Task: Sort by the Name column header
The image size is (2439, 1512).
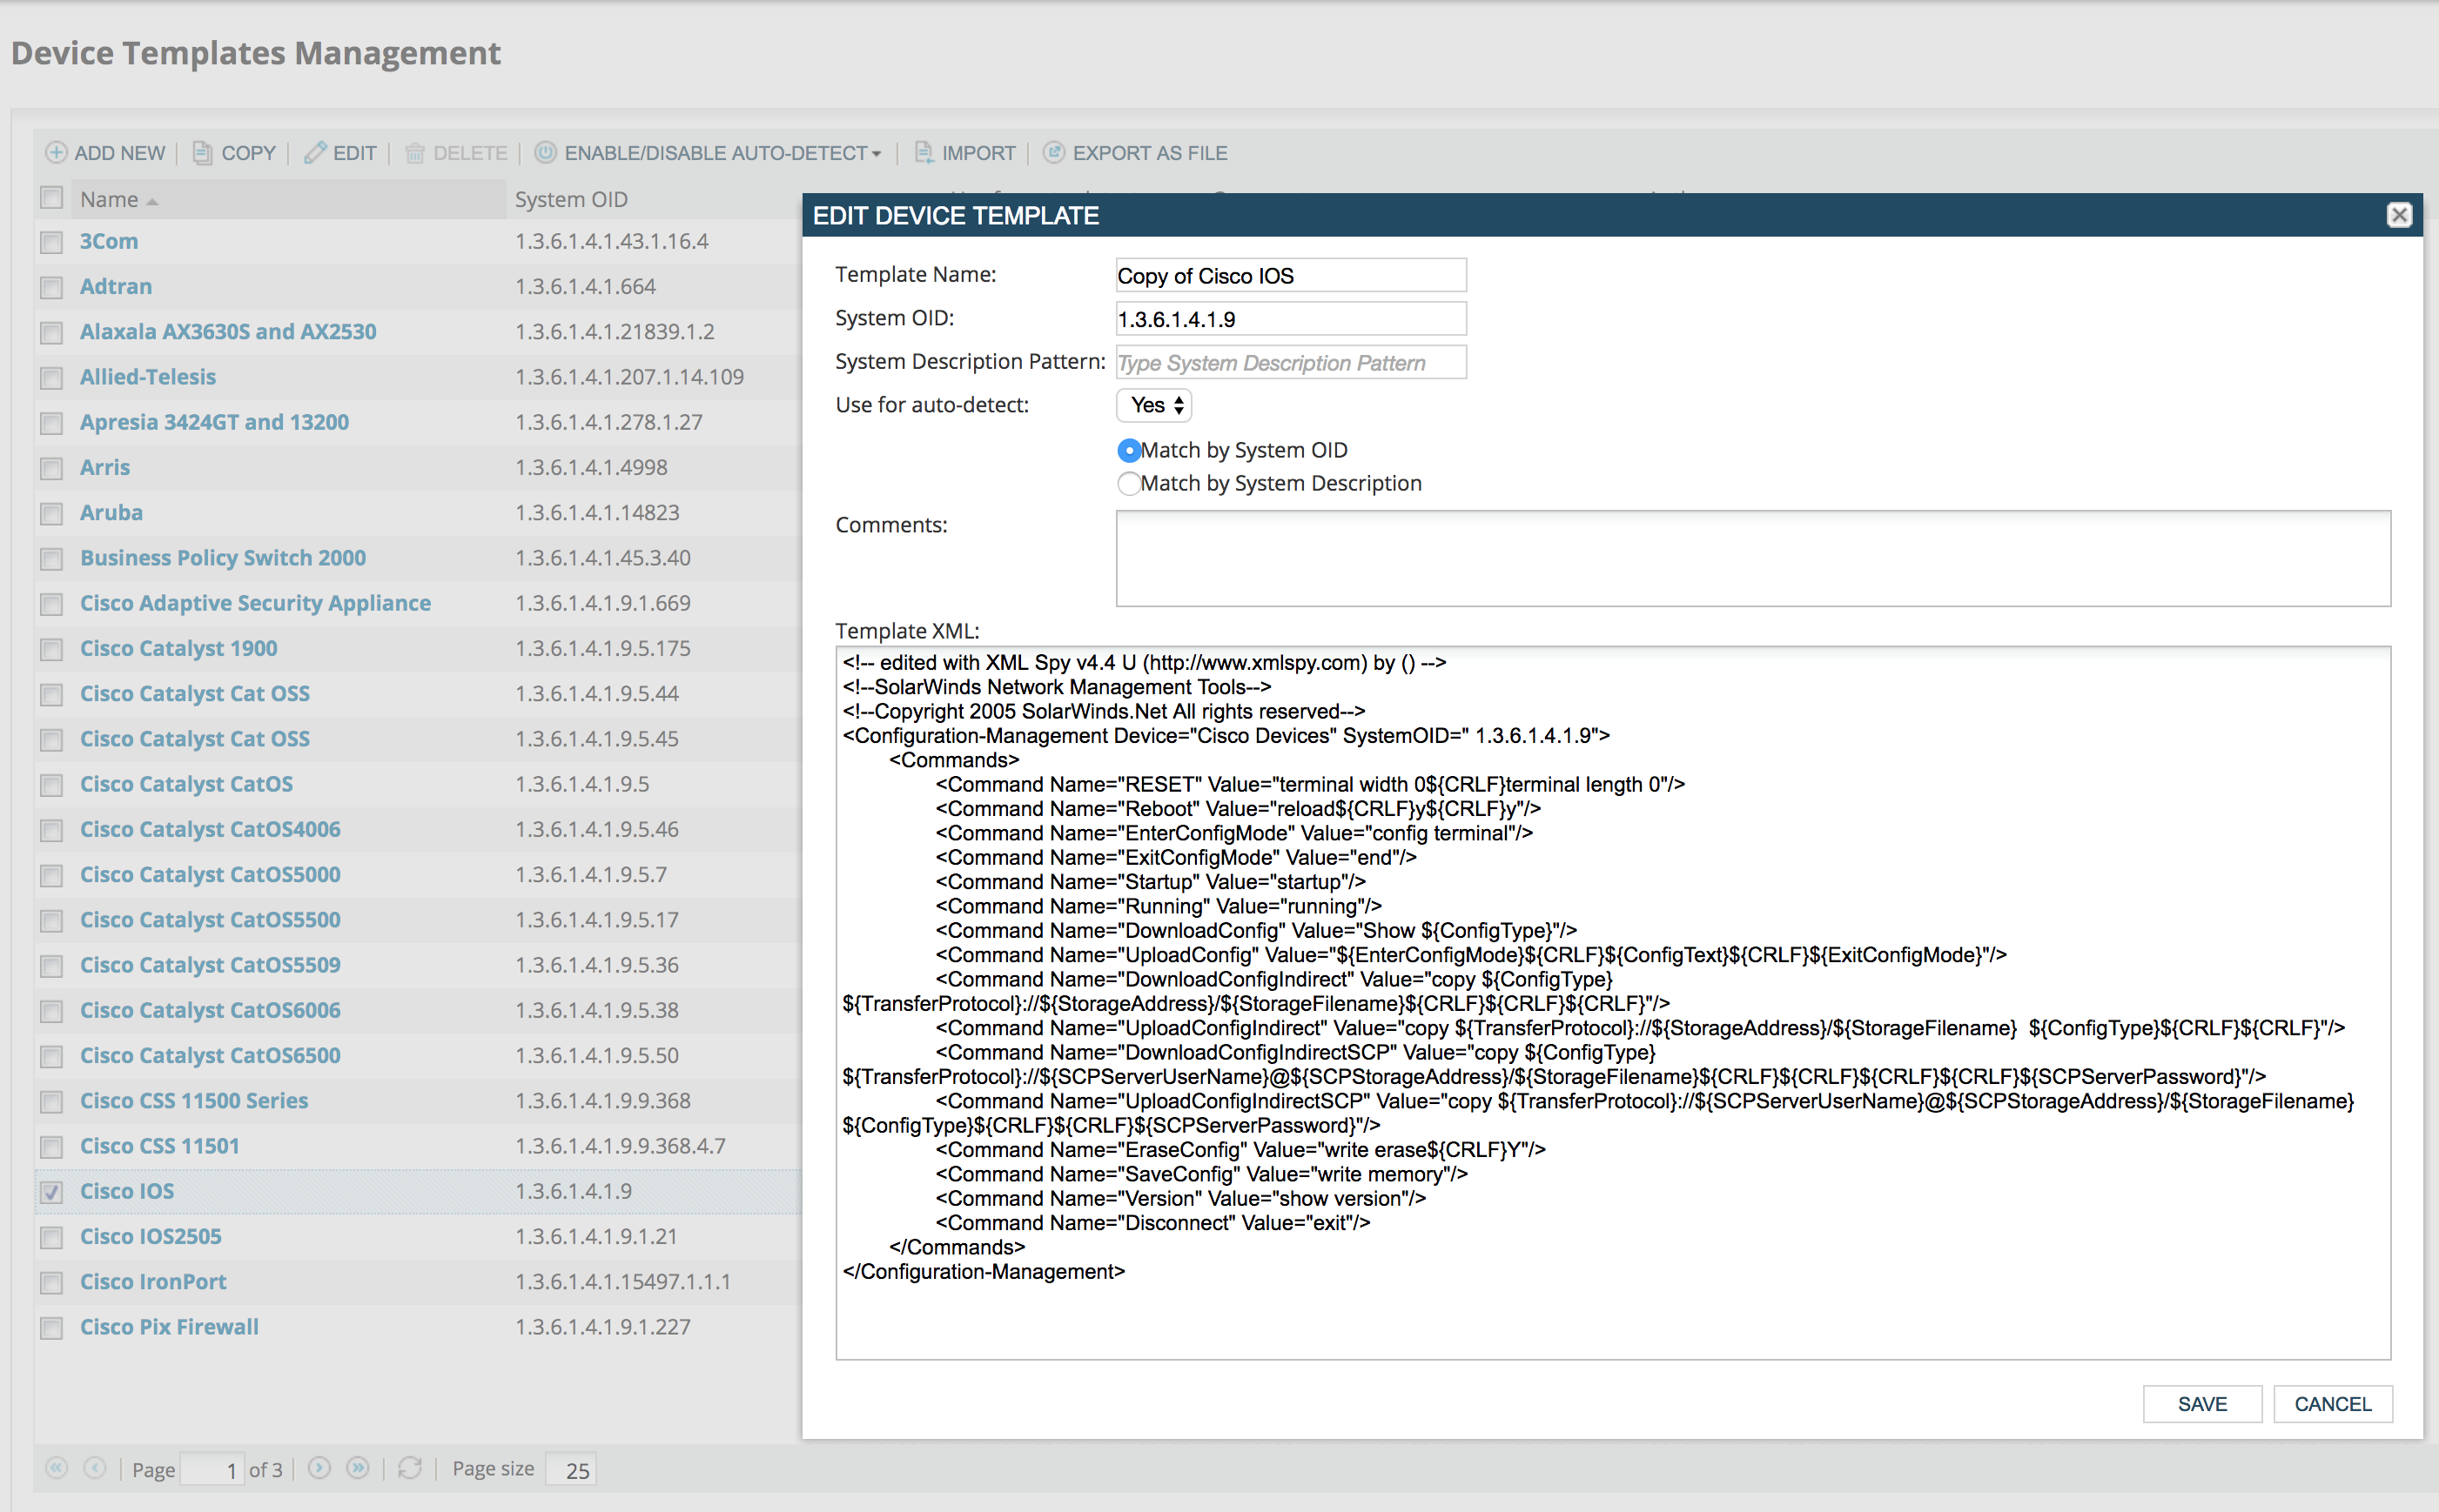Action: (x=110, y=199)
